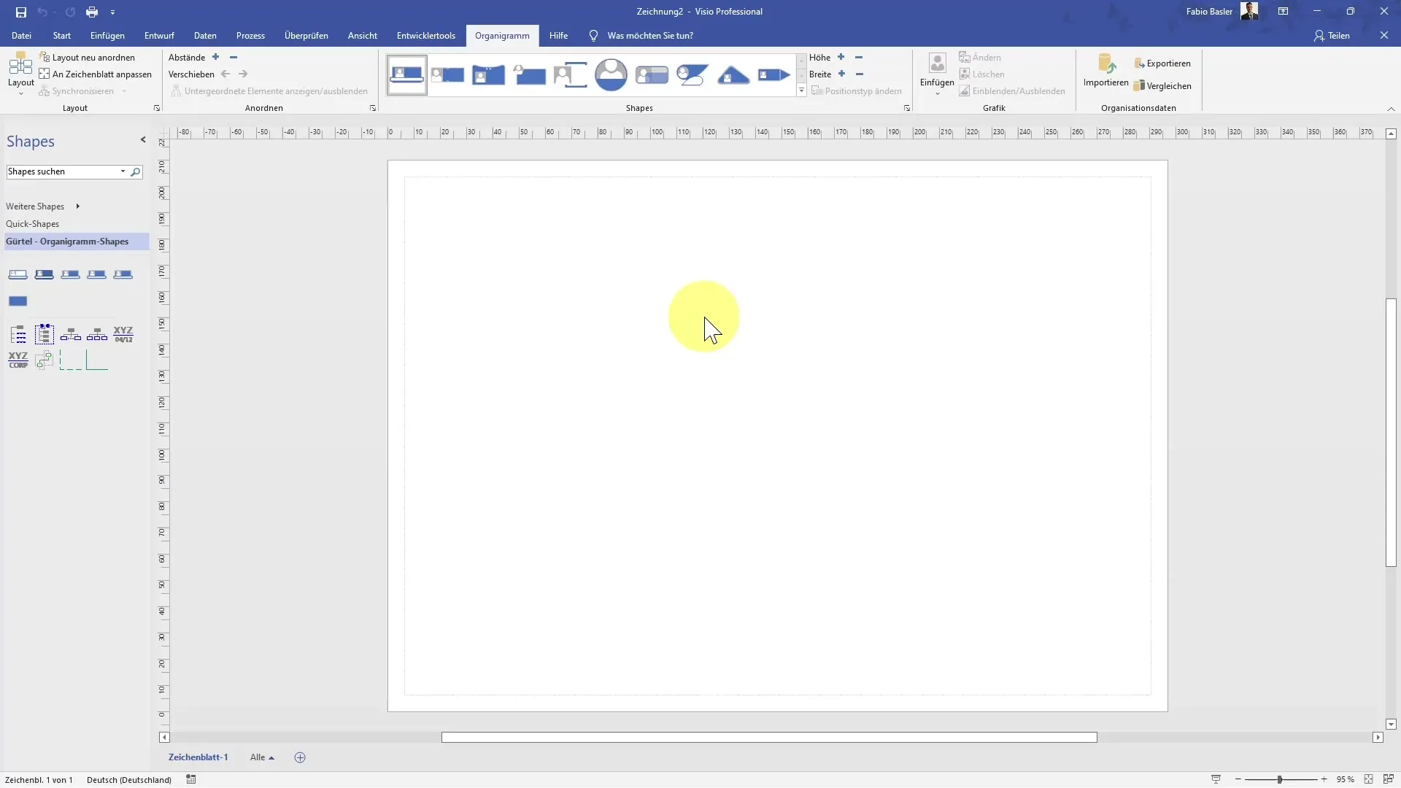Open the Daten ribbon tab
Viewport: 1401px width, 788px height.
205,35
